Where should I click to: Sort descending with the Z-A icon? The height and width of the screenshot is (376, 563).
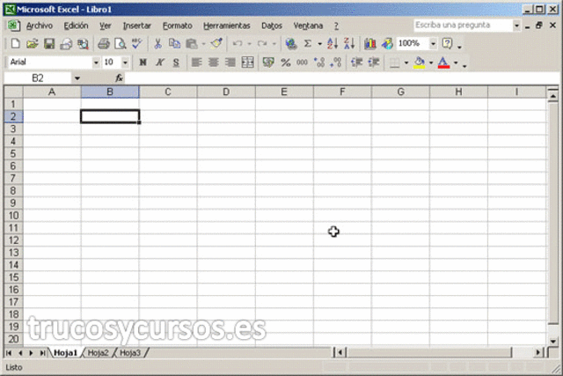pos(349,44)
